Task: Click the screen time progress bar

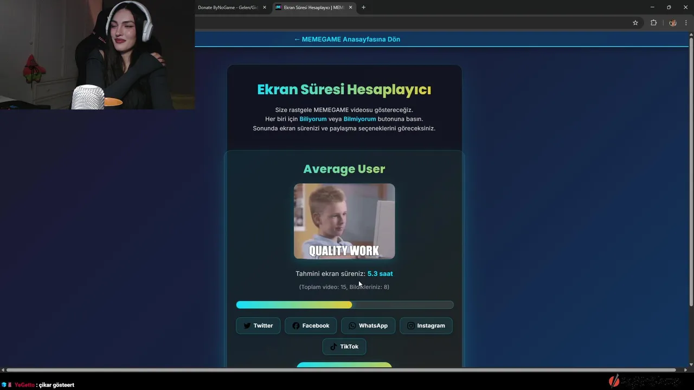Action: 345,305
